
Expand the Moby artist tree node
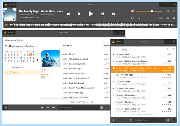click(x=6, y=72)
